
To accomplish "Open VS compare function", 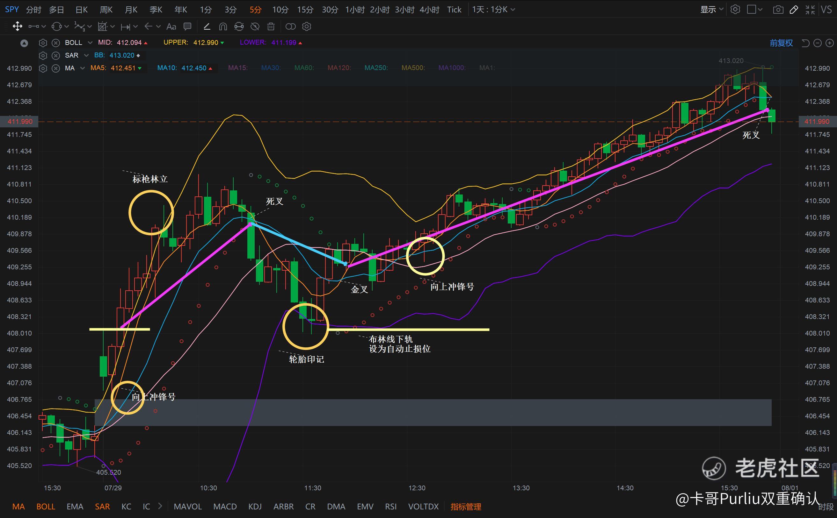I will pyautogui.click(x=826, y=9).
